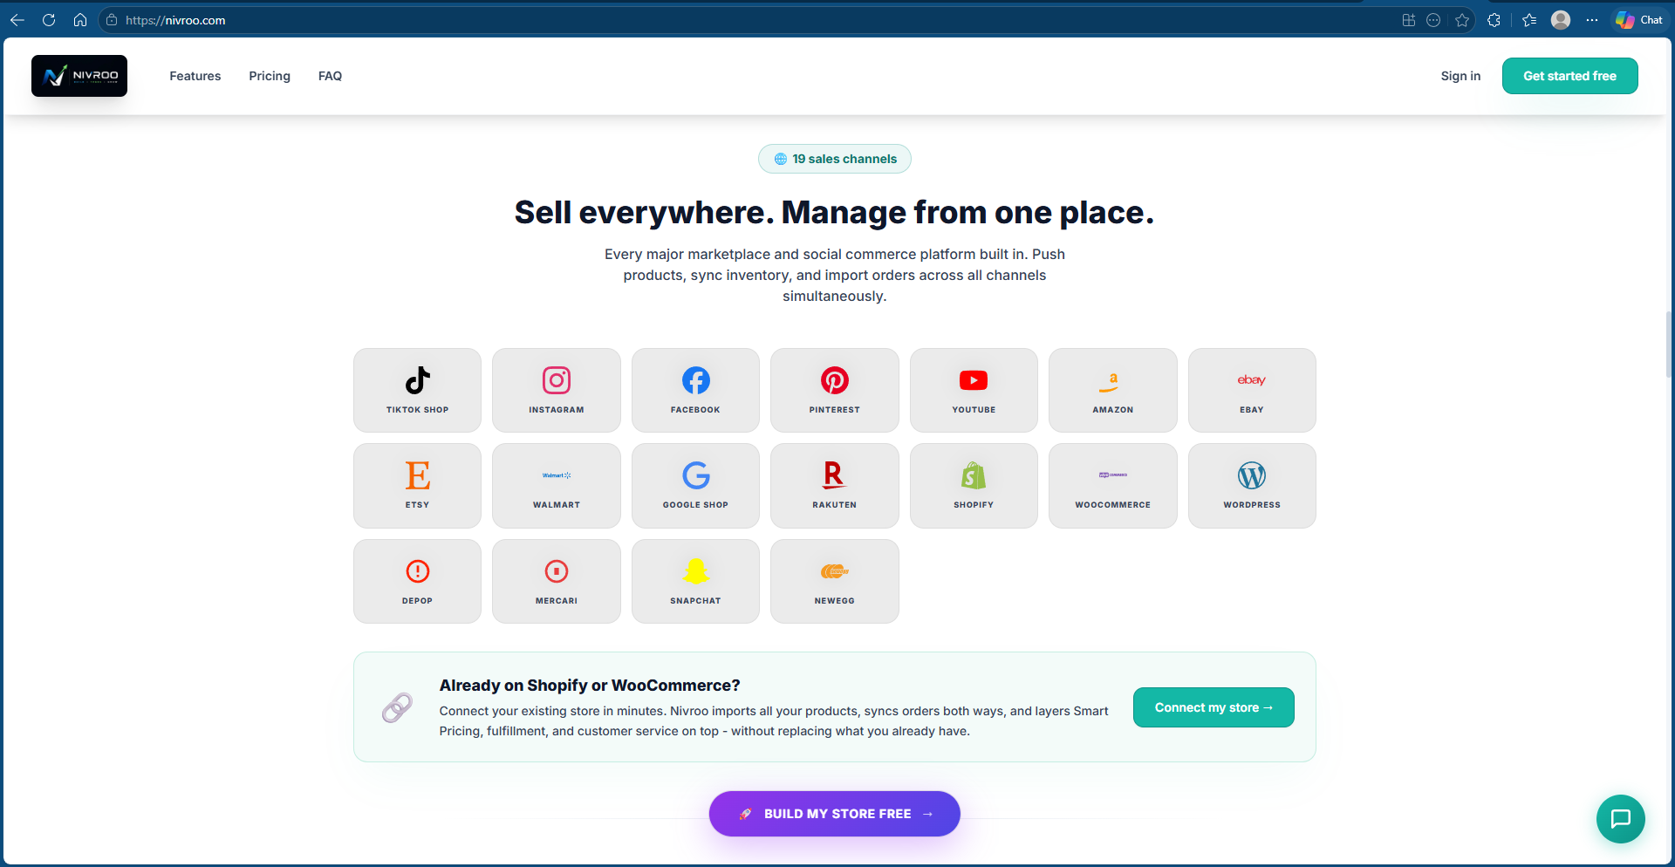Screen dimensions: 1675x867
Task: Go to the Pricing nav item
Action: pos(270,76)
